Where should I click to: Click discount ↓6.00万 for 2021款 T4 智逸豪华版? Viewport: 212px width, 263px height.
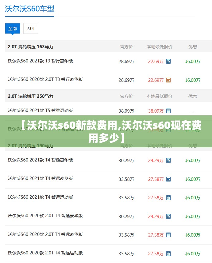pyautogui.click(x=193, y=161)
